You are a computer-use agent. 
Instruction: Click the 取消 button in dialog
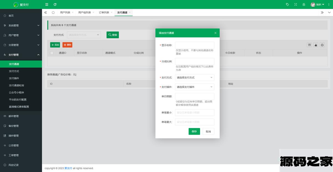pyautogui.click(x=208, y=131)
